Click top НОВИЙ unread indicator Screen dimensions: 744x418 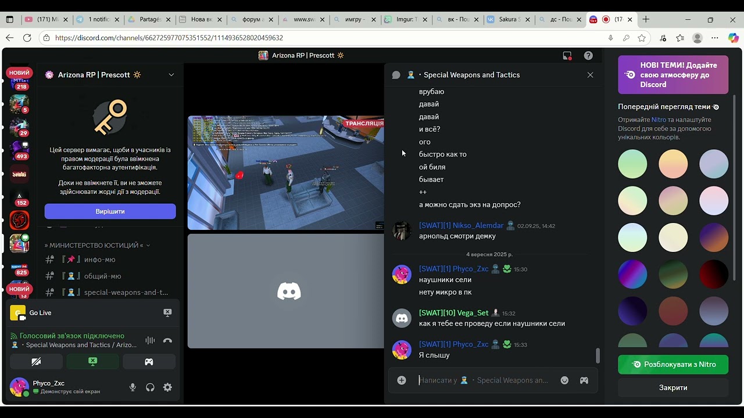[x=19, y=73]
